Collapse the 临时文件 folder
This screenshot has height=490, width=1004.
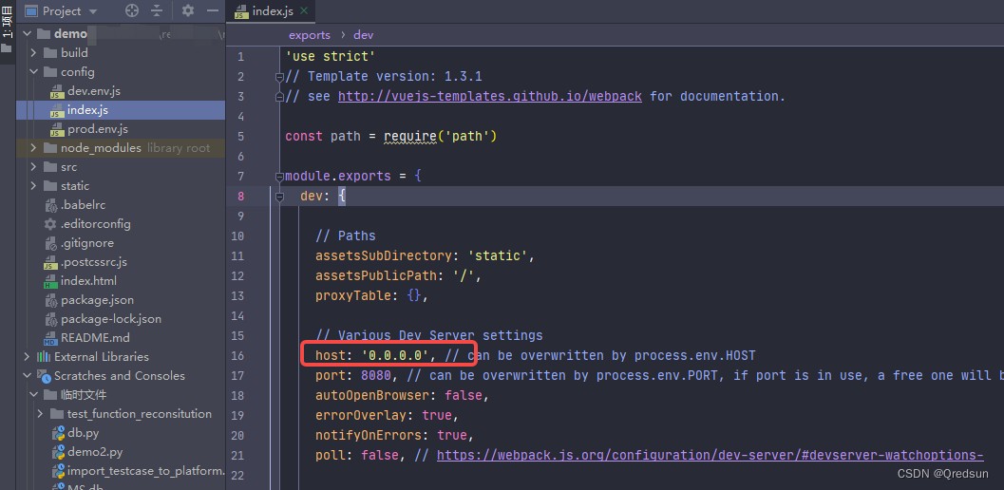pos(34,394)
